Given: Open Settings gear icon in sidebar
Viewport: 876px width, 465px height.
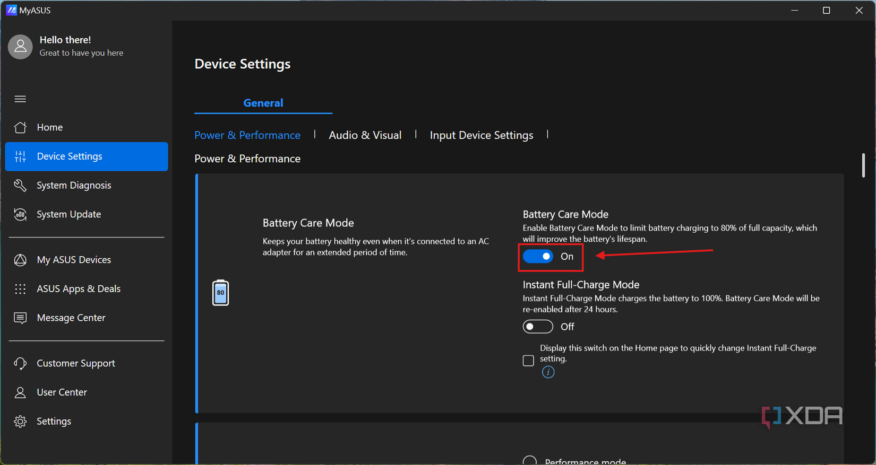Looking at the screenshot, I should 20,421.
